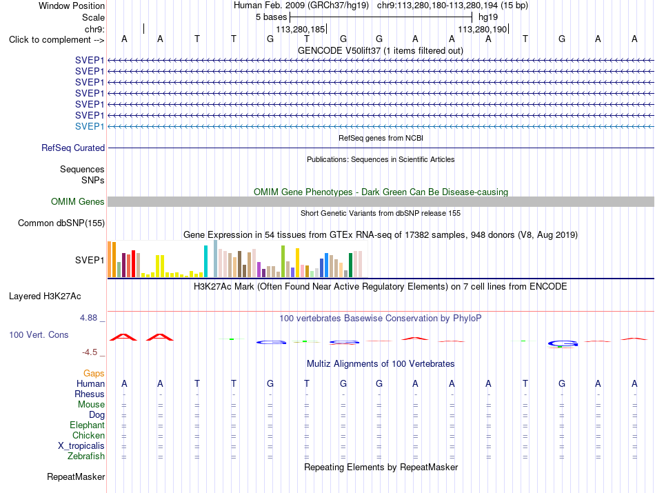Click the Layered H3K27Ac track label
The width and height of the screenshot is (655, 493).
click(x=45, y=296)
